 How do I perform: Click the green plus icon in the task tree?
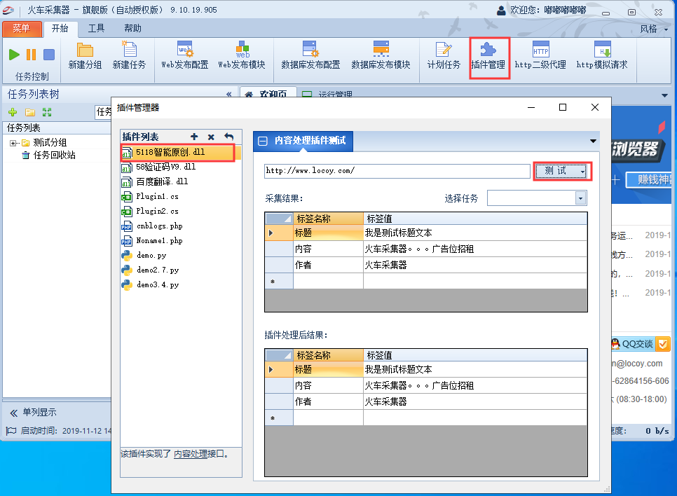13,112
